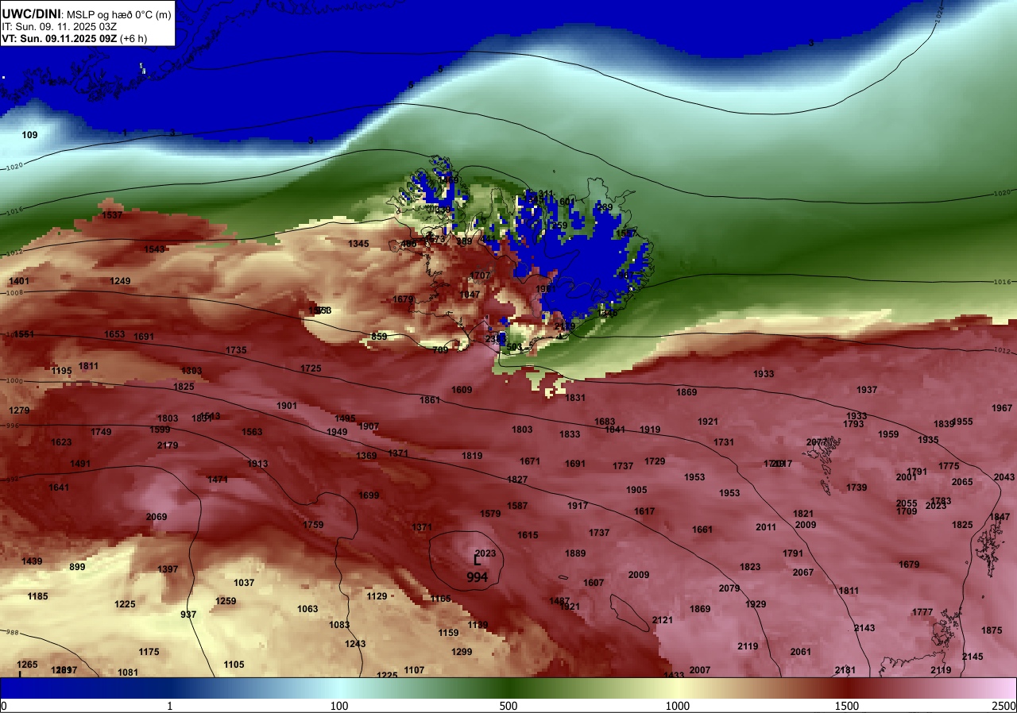The image size is (1017, 713).
Task: Click the height value 1345
Action: point(358,244)
